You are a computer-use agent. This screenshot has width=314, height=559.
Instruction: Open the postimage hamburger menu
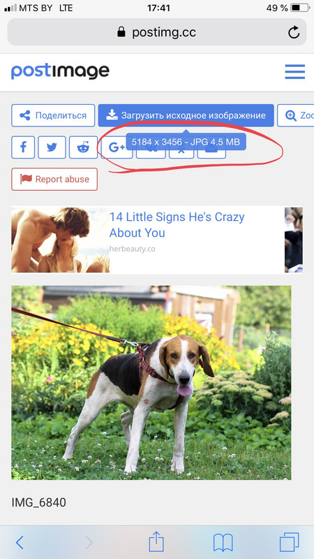pyautogui.click(x=294, y=72)
